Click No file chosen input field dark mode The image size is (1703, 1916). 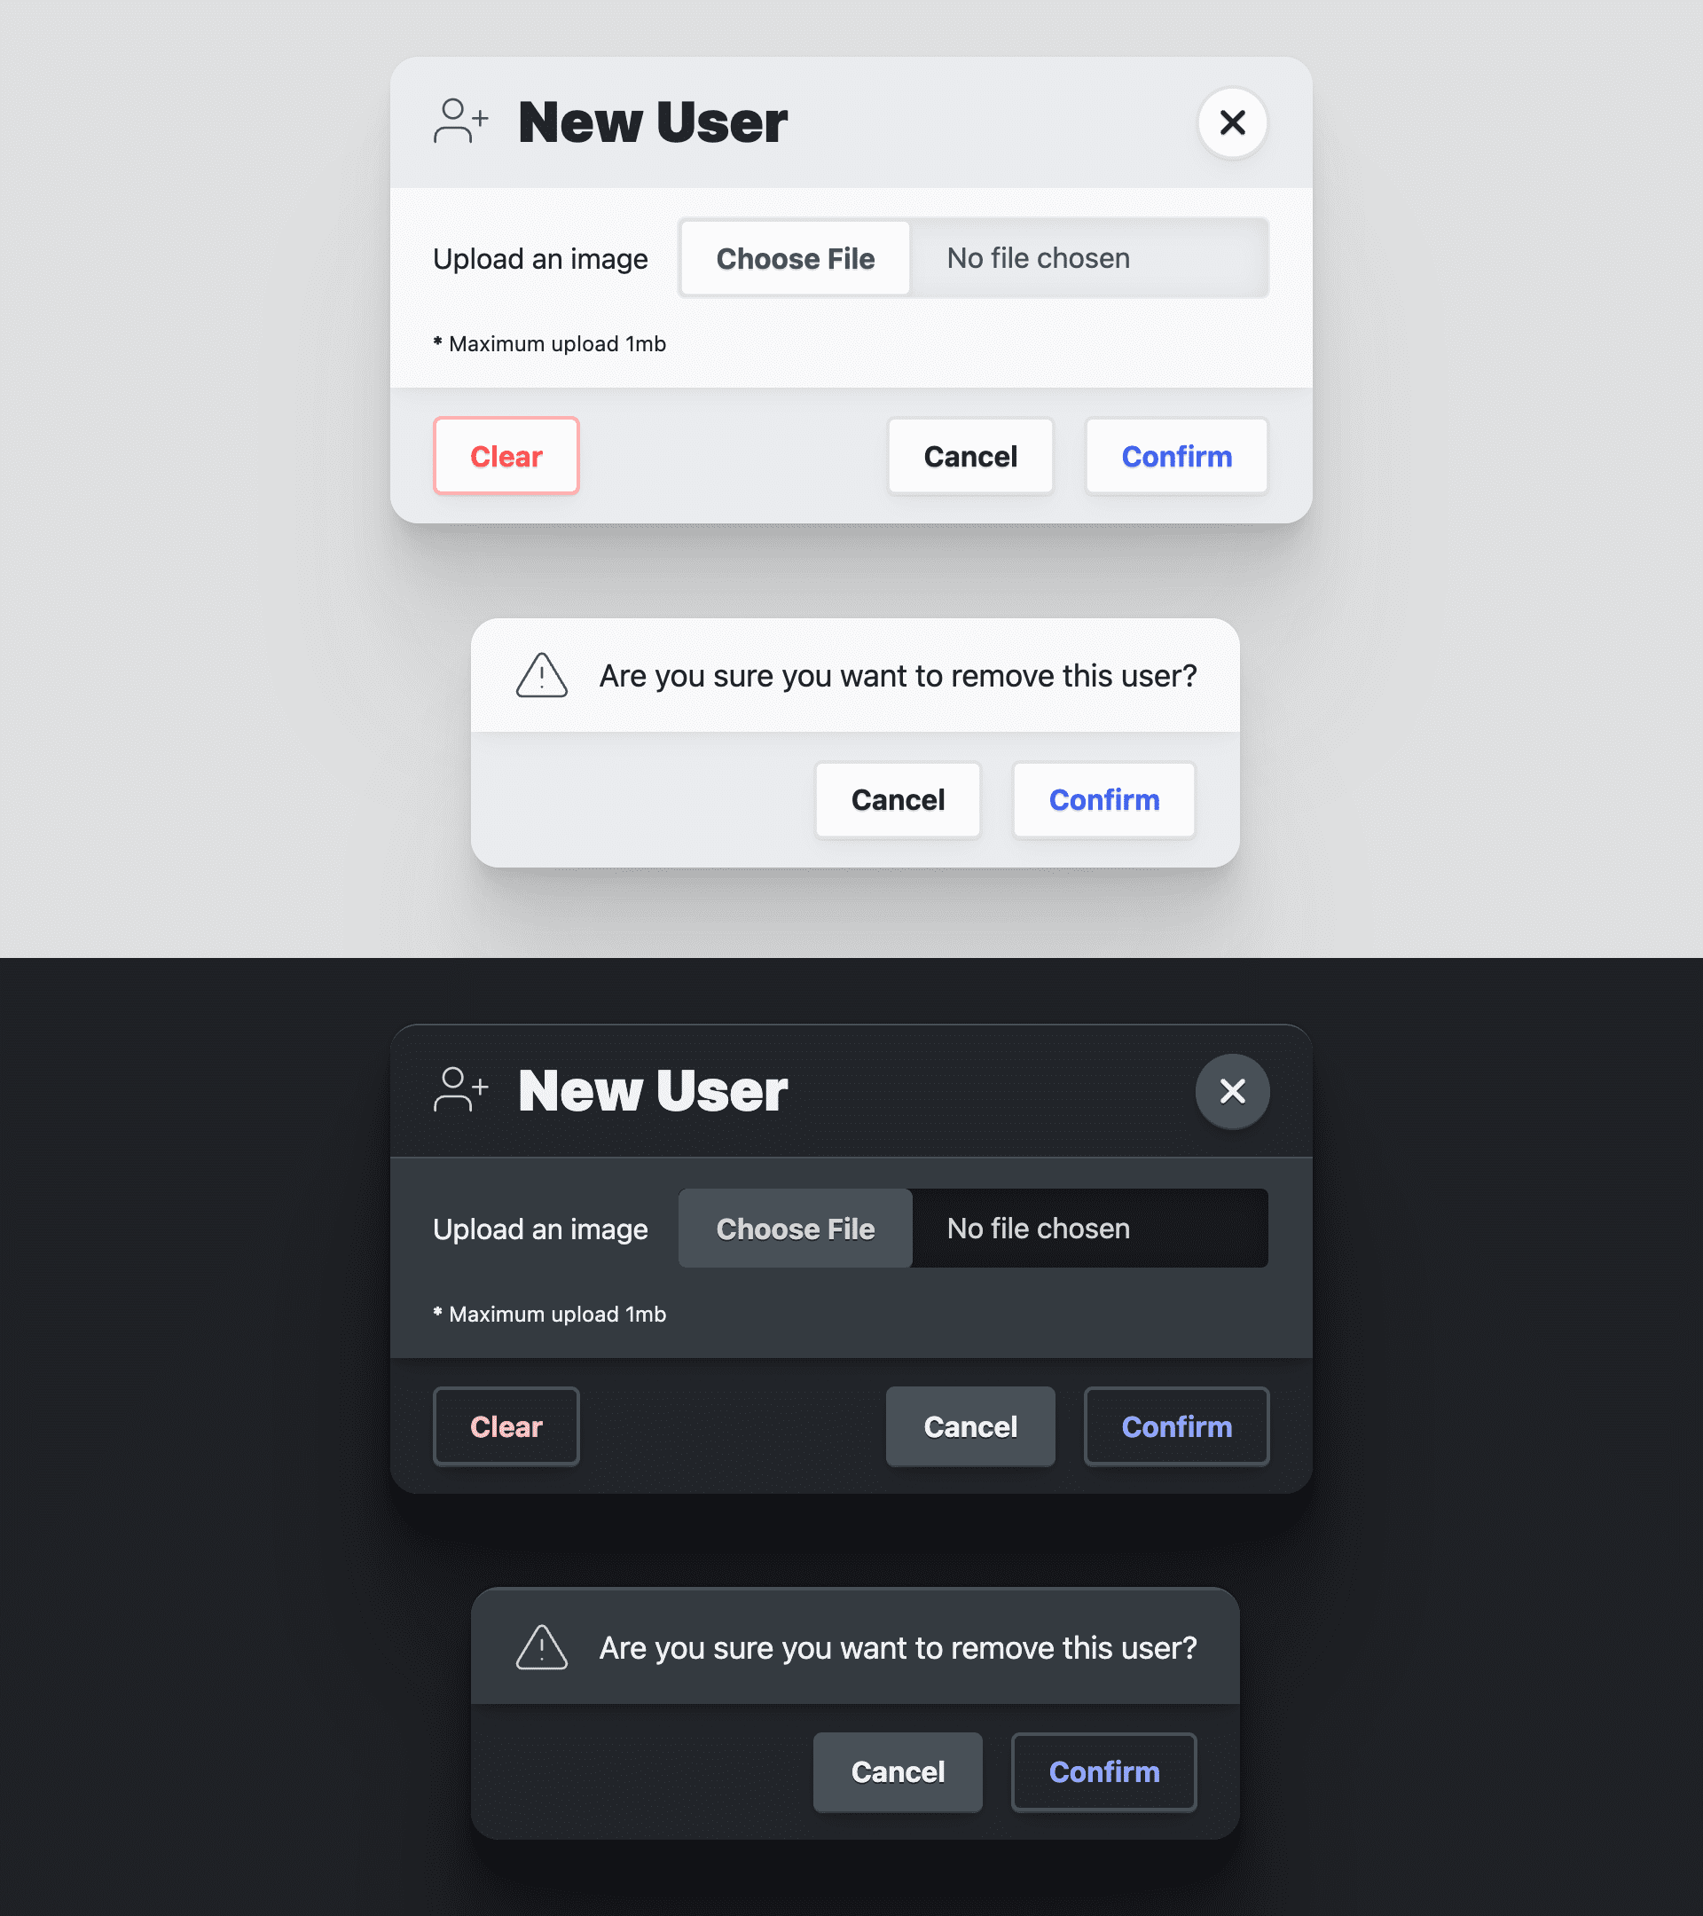1090,1228
